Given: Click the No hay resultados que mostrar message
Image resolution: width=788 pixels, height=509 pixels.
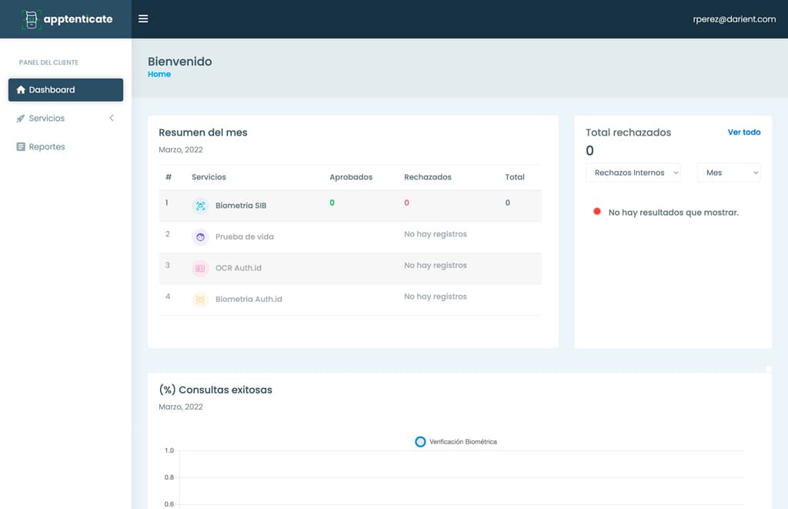Looking at the screenshot, I should coord(673,213).
